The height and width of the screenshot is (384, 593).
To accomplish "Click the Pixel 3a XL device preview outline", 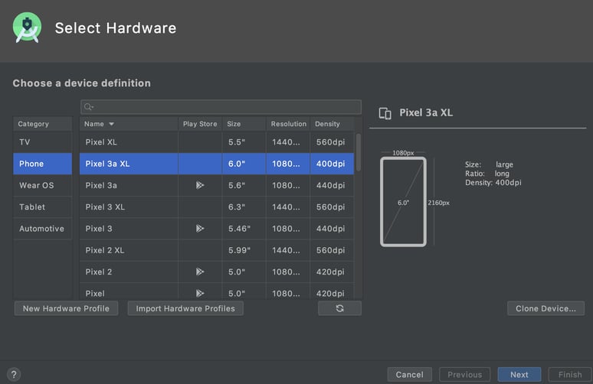I will pos(403,202).
